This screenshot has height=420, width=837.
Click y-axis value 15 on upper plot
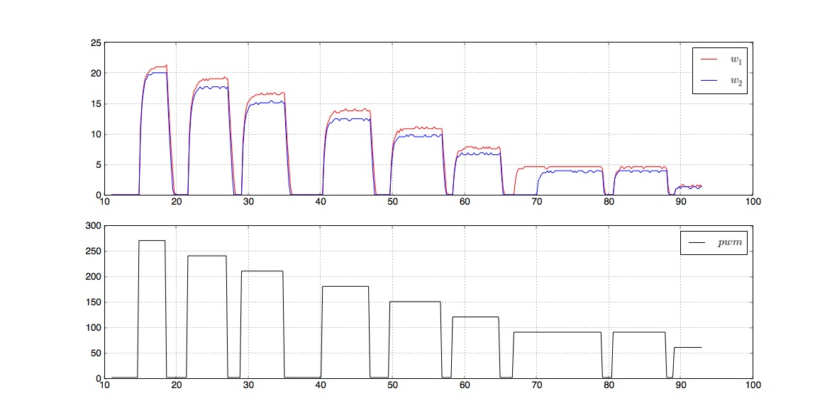tap(96, 104)
